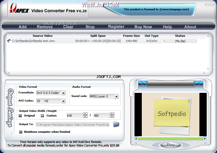Screen dimensions: 217x153
Task: Click the Add toolbar button
Action: (22, 27)
